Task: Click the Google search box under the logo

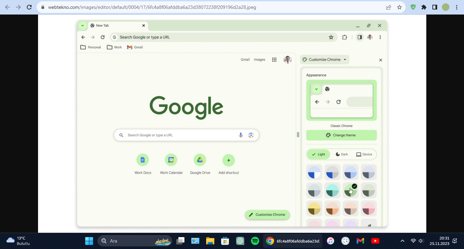Action: [x=186, y=135]
